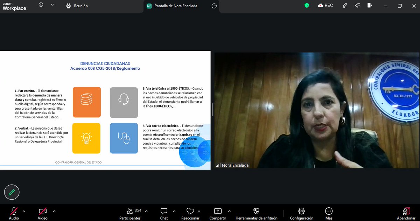Mute the Audio microphone
The width and height of the screenshot is (420, 221).
click(x=13, y=213)
